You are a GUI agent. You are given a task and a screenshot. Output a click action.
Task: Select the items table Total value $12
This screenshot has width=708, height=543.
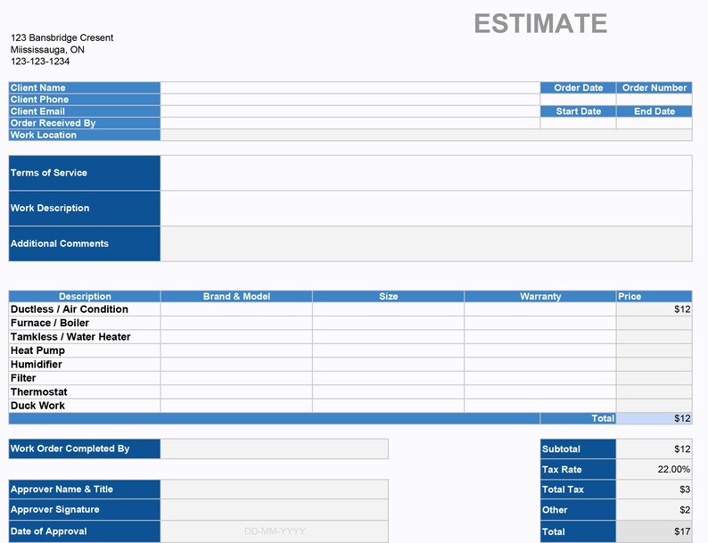coord(654,418)
